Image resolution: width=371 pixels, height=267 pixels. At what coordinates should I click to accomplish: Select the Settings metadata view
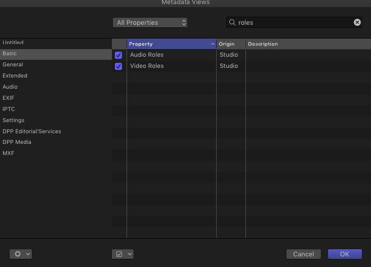(56, 120)
